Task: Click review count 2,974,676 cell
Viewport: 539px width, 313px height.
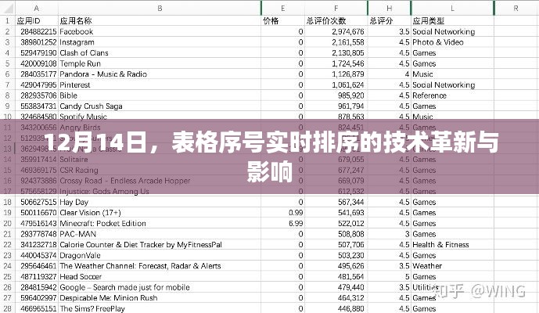Action: pyautogui.click(x=336, y=31)
